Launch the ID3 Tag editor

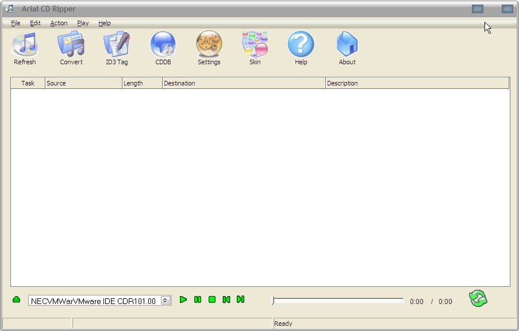[x=117, y=48]
